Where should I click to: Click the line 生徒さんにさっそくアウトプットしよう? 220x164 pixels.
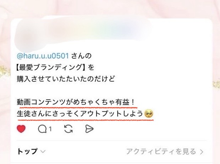coord(80,114)
